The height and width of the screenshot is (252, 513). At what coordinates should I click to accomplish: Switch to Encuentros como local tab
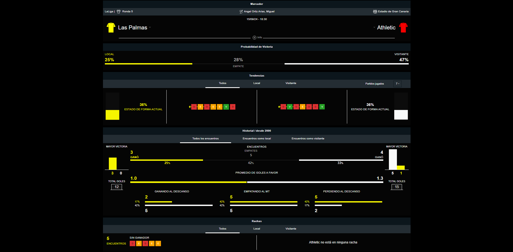257,139
